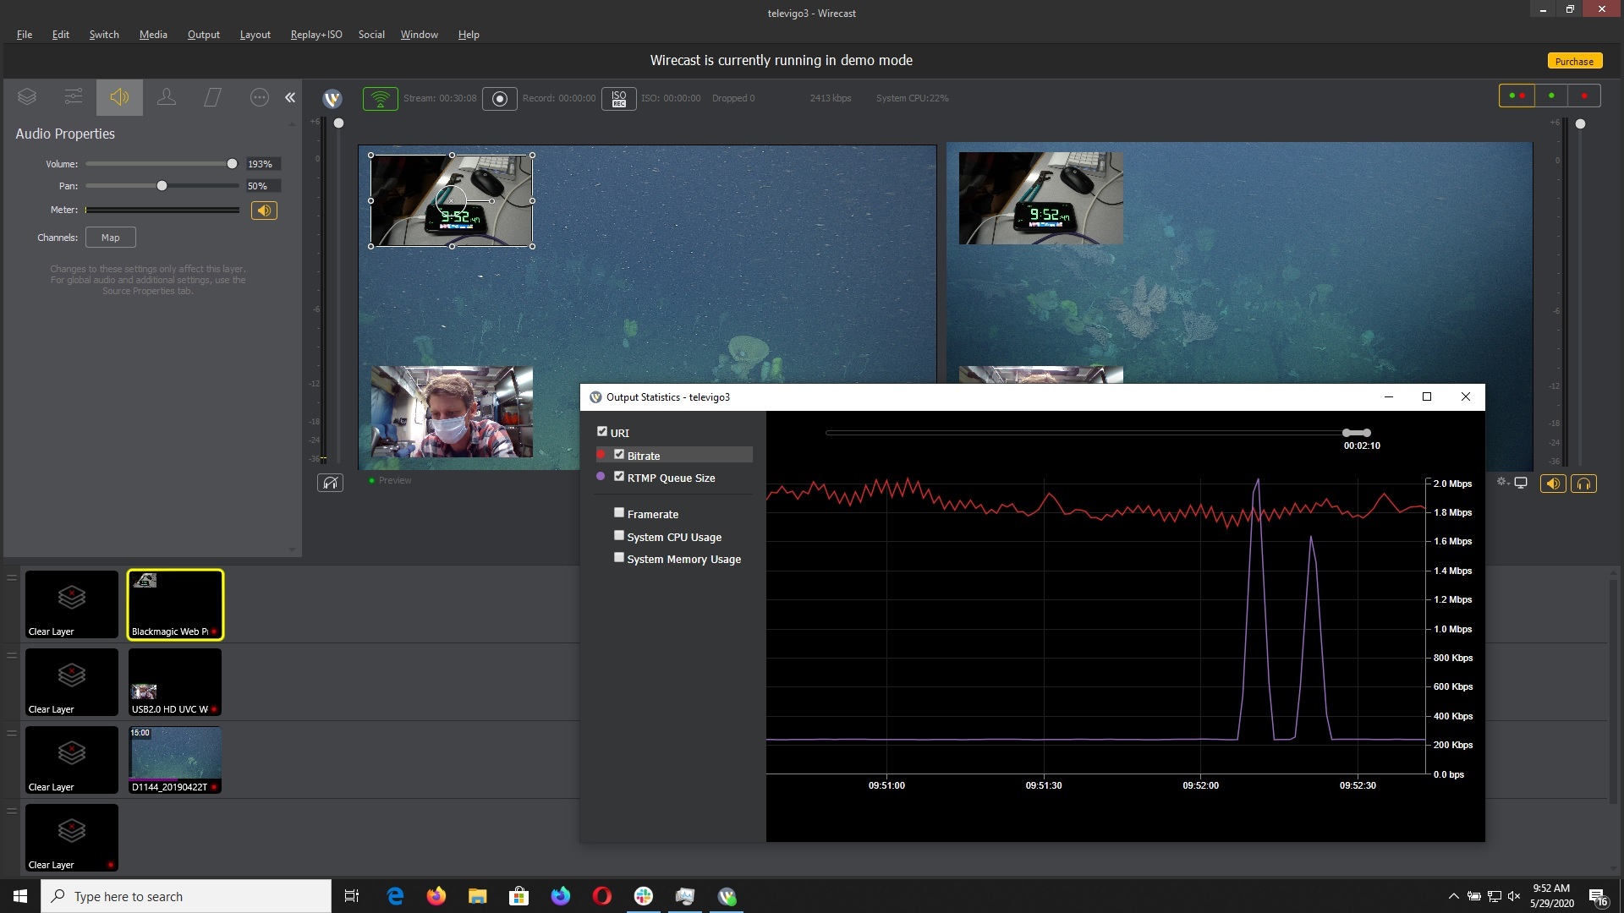The image size is (1624, 913).
Task: Select the USB2.0 HD UVC webcam shot
Action: pos(175,682)
